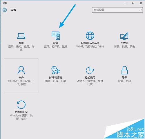
Task: Select the 个性化 category label
Action: pos(124,43)
